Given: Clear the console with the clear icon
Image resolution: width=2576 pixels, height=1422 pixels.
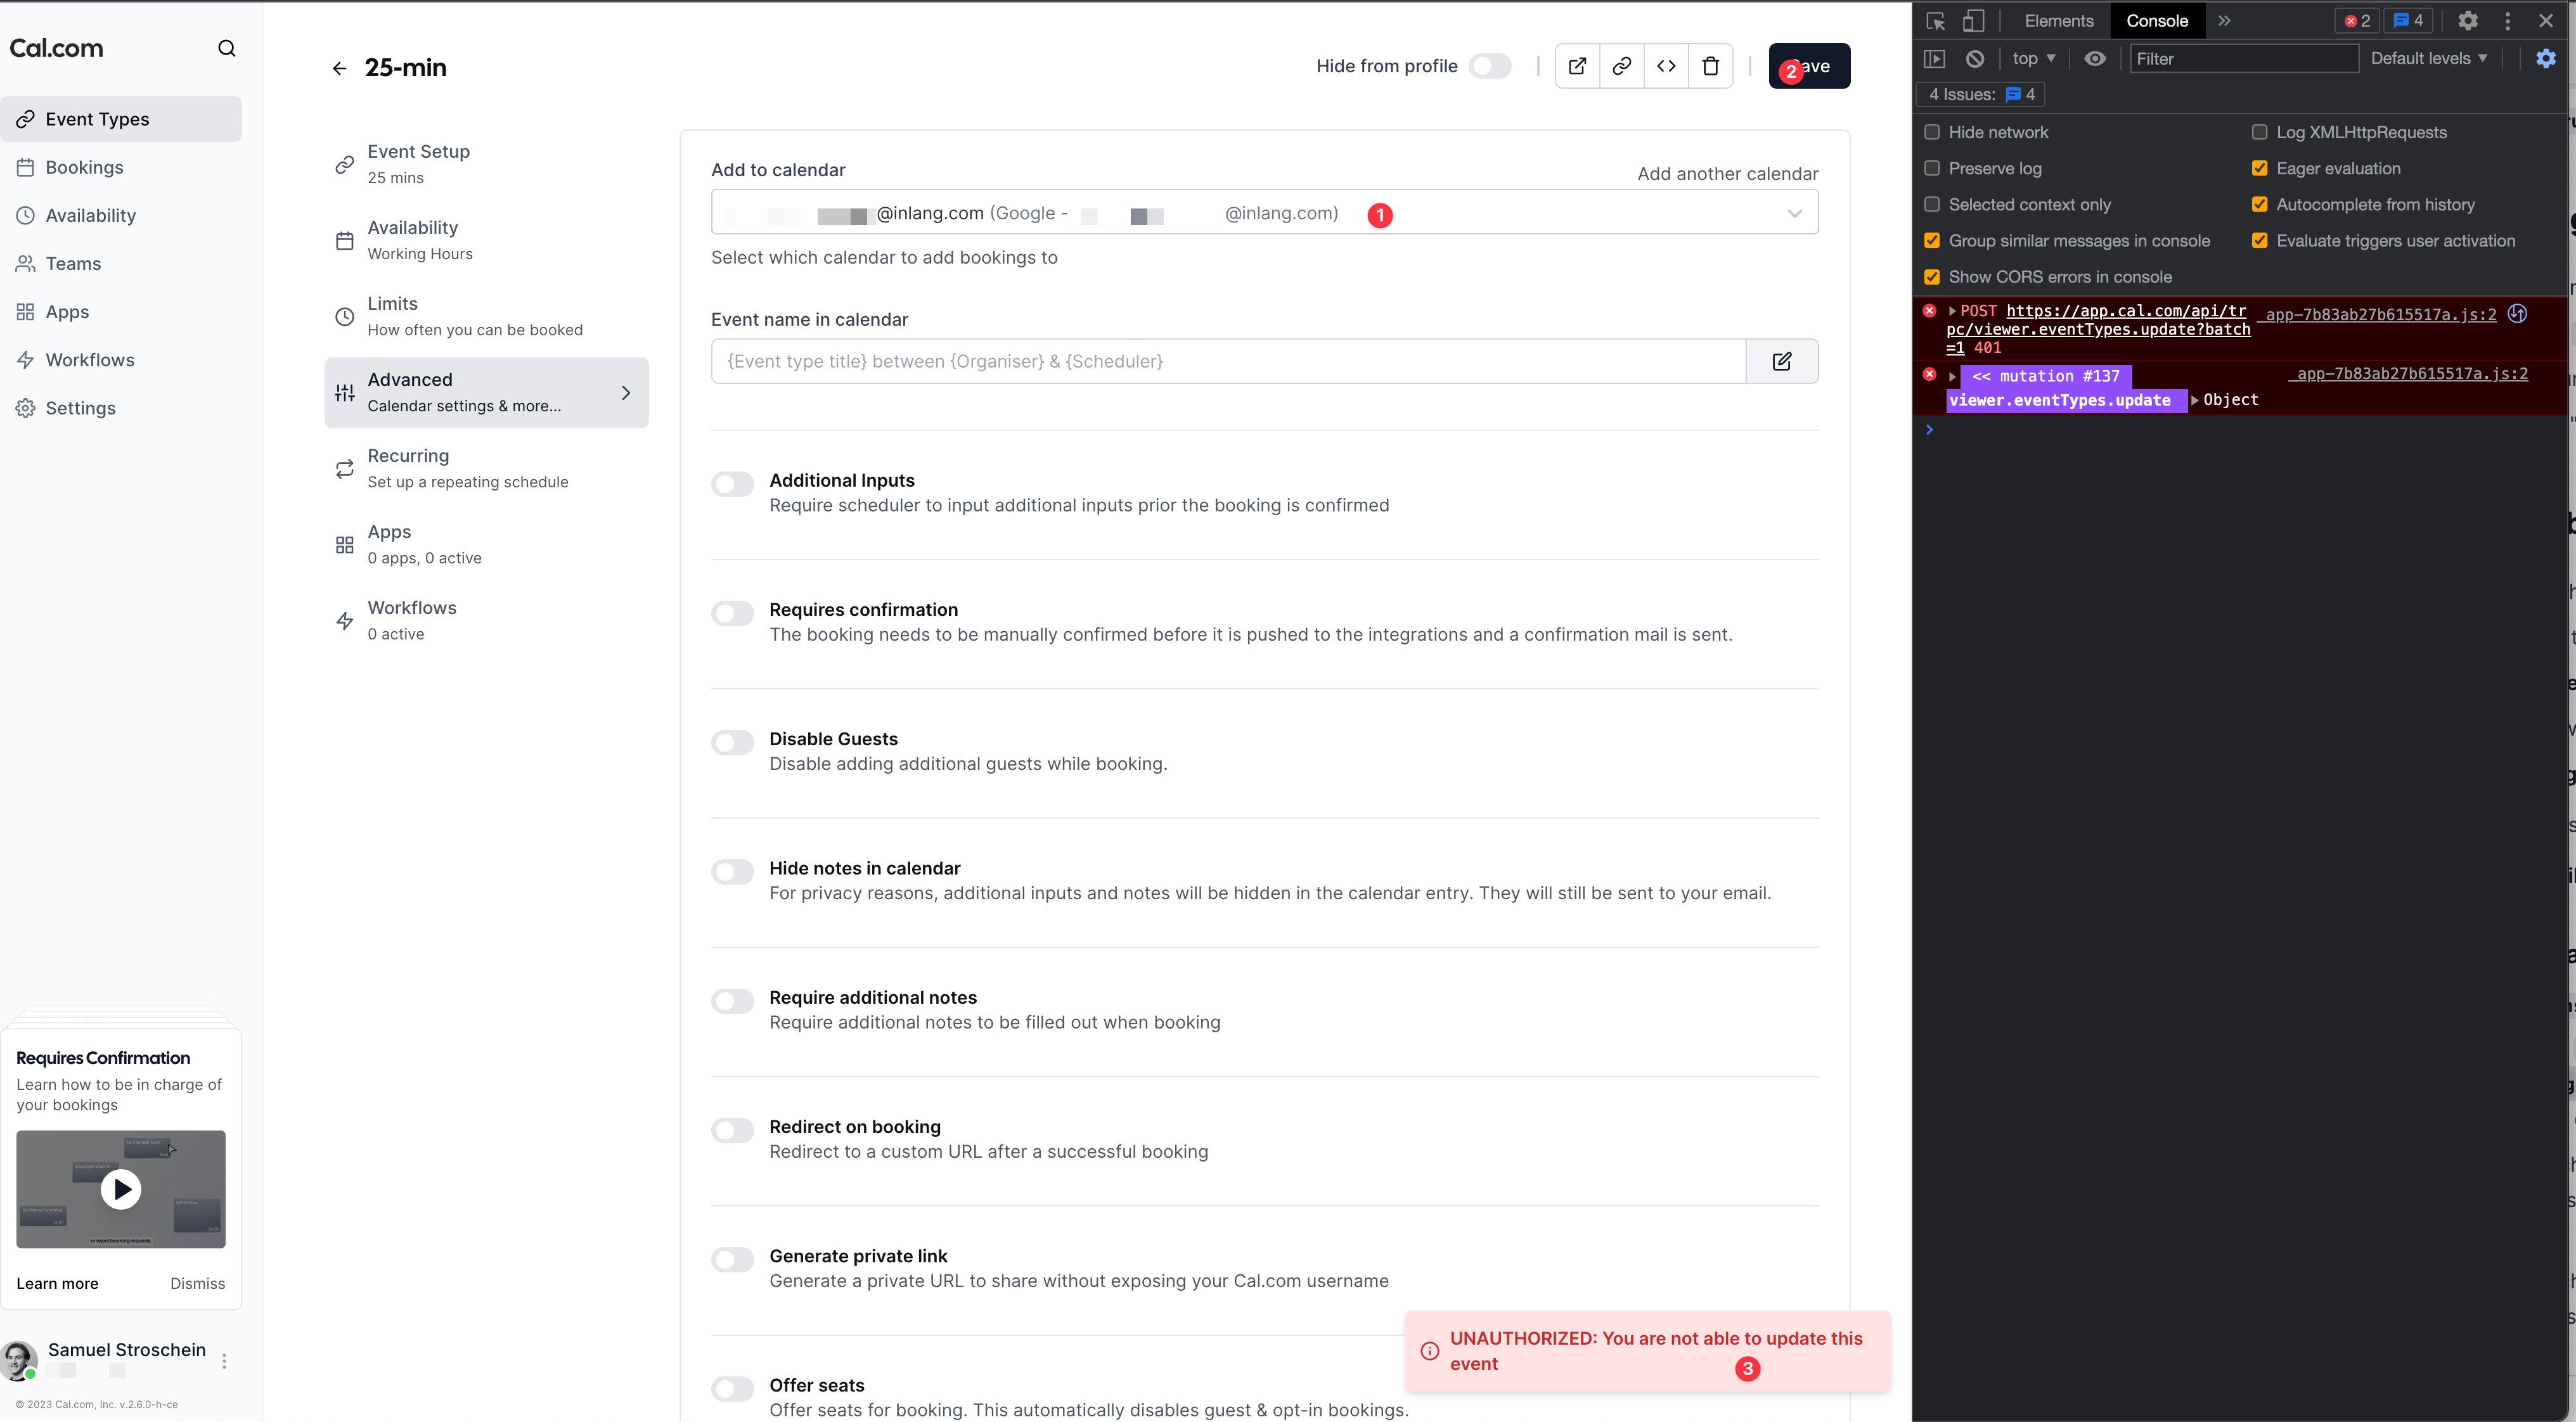Looking at the screenshot, I should coord(1975,59).
